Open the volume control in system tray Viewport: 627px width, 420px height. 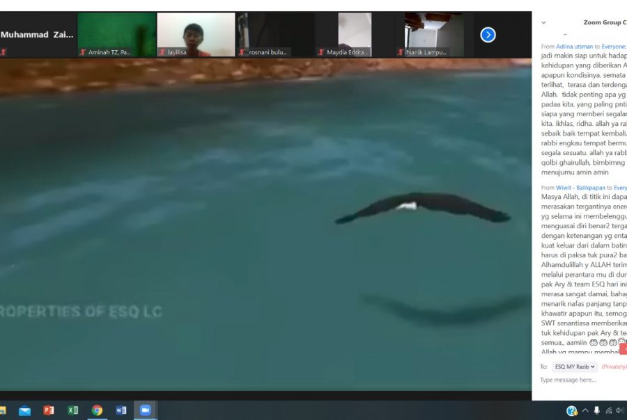[619, 411]
